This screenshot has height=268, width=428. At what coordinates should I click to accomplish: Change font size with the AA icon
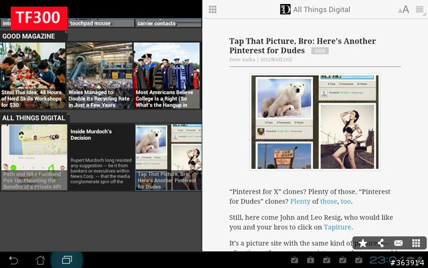(x=404, y=9)
